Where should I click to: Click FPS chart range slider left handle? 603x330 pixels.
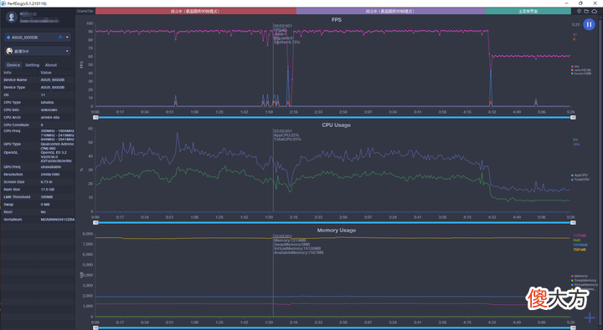click(x=95, y=118)
